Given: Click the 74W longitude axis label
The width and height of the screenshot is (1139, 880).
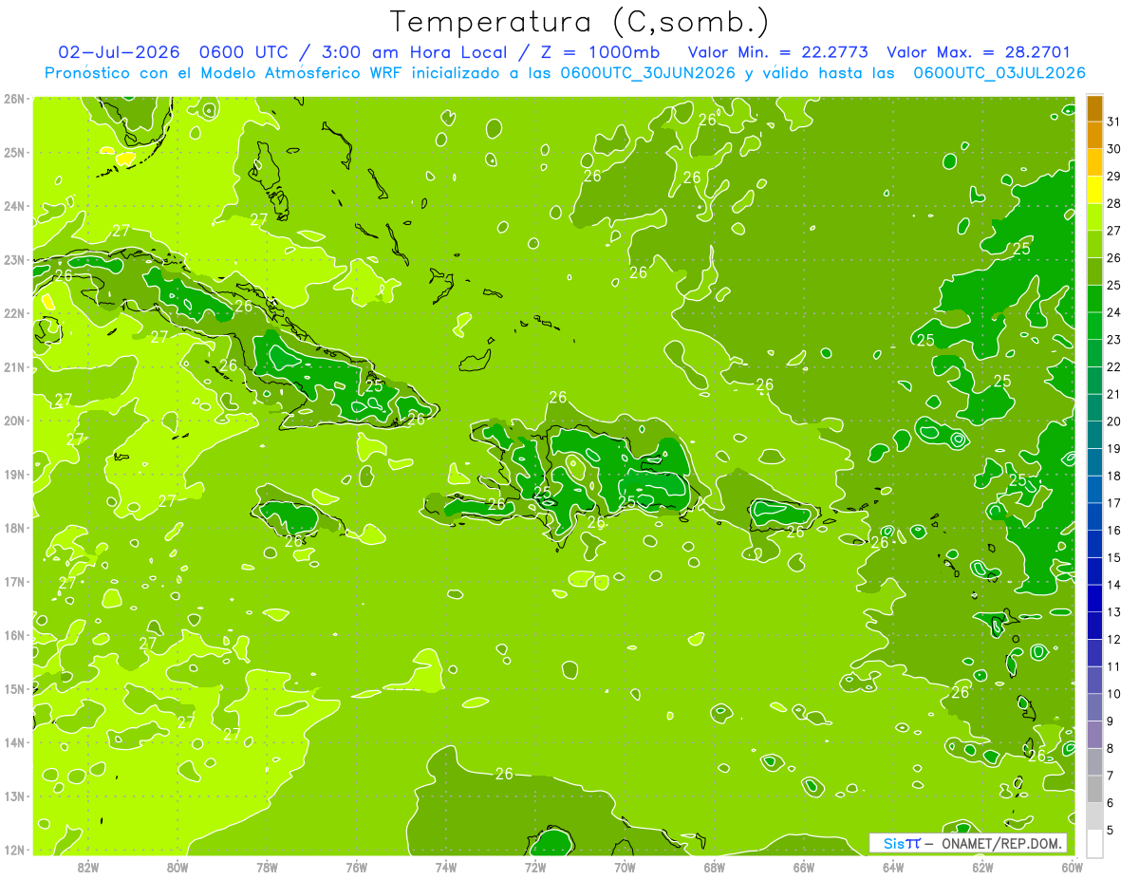Looking at the screenshot, I should pos(445,867).
